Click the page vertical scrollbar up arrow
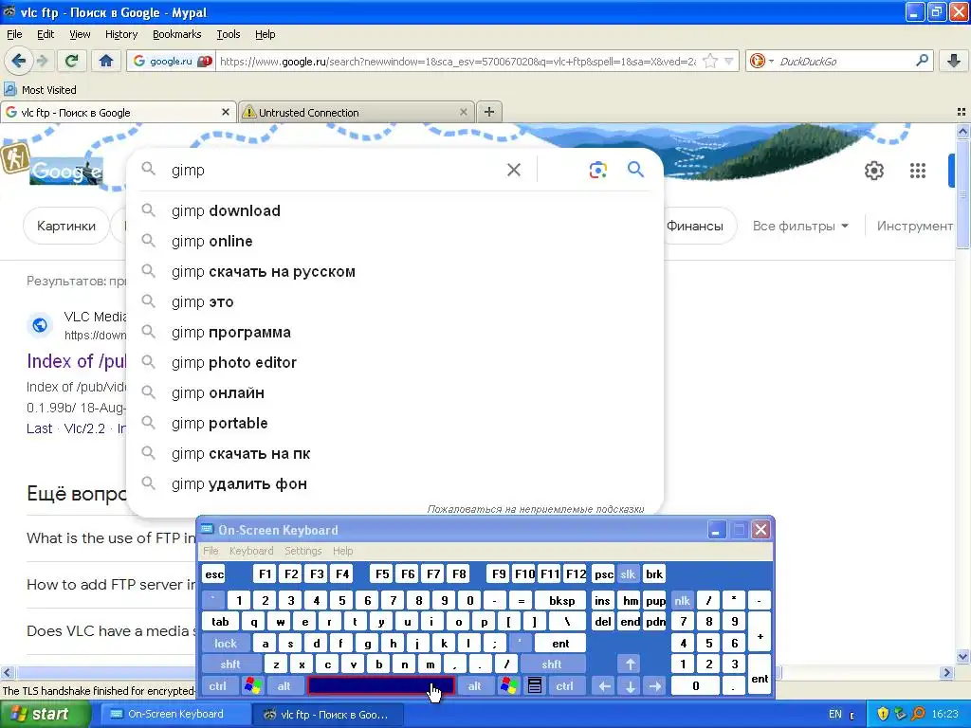Screen dimensions: 971x728 pos(962,131)
